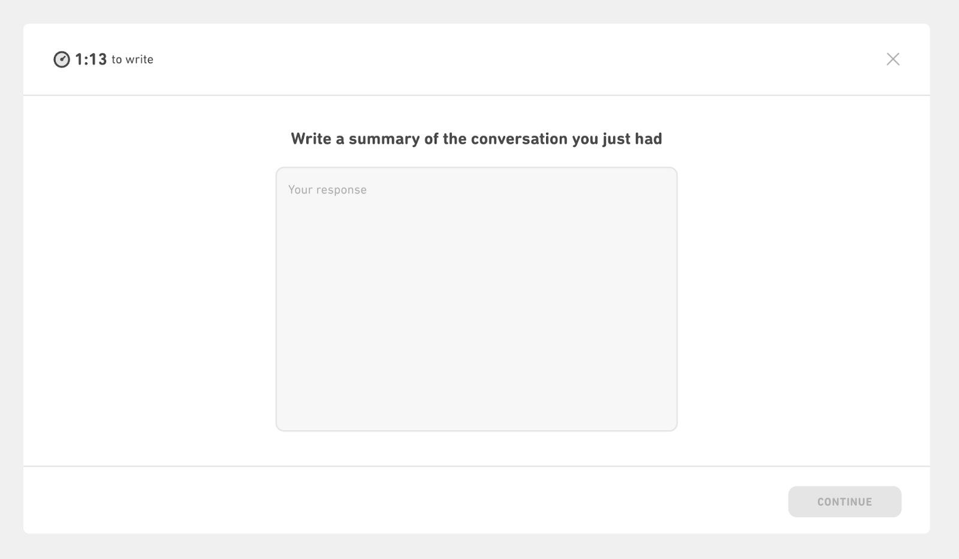The width and height of the screenshot is (959, 559).
Task: Click the stopwatch icon beside the timer
Action: click(62, 59)
